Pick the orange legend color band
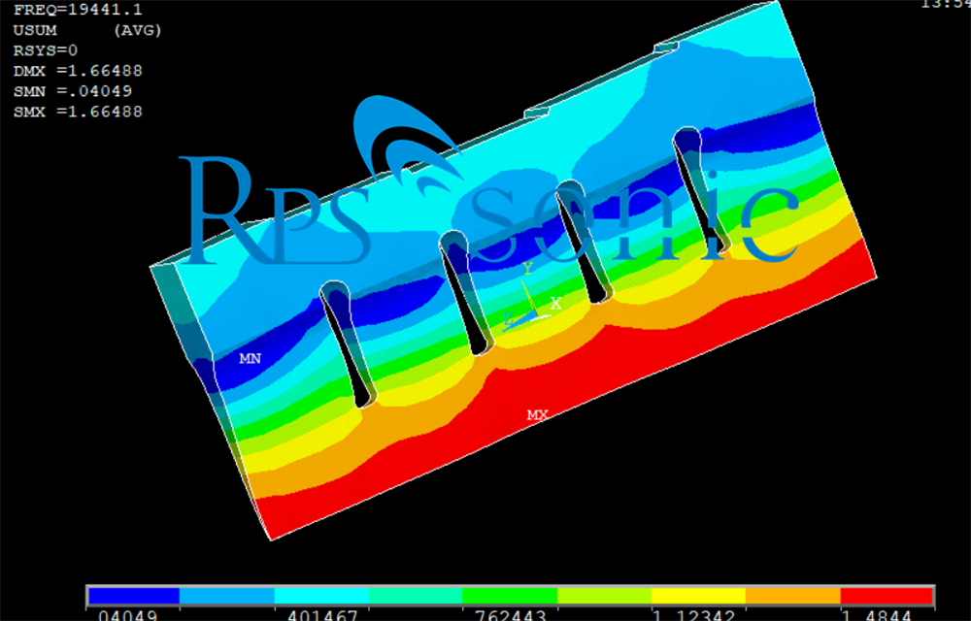The width and height of the screenshot is (971, 621). pos(792,596)
